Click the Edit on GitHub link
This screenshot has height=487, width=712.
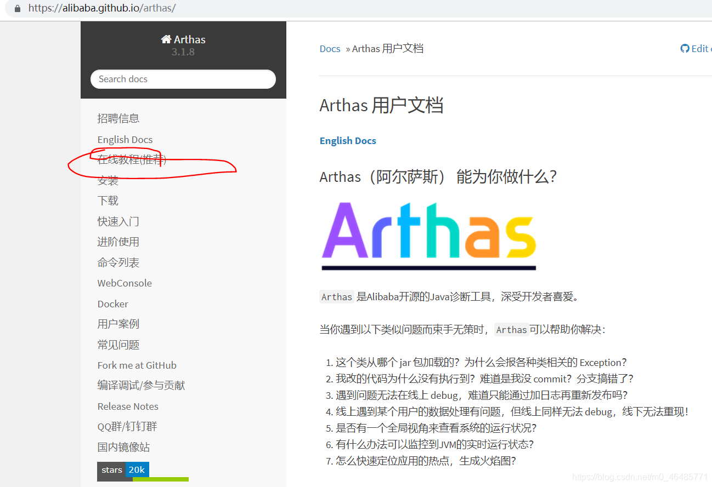pyautogui.click(x=696, y=48)
